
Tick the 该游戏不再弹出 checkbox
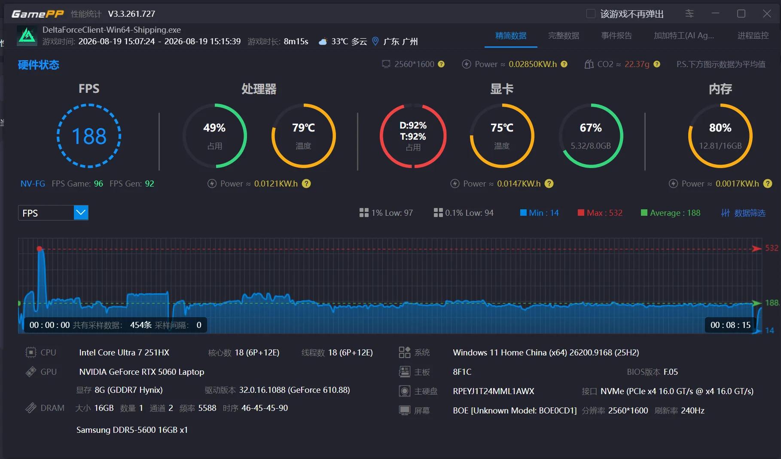click(591, 14)
